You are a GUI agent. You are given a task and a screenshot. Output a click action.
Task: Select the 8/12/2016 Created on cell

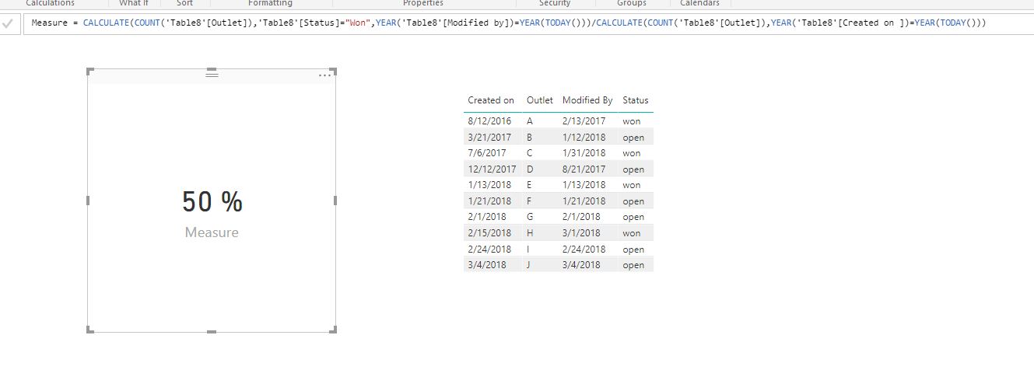click(489, 121)
